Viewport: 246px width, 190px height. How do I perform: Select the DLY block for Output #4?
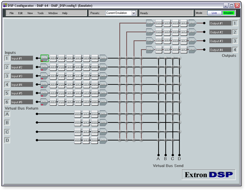(x=167, y=50)
